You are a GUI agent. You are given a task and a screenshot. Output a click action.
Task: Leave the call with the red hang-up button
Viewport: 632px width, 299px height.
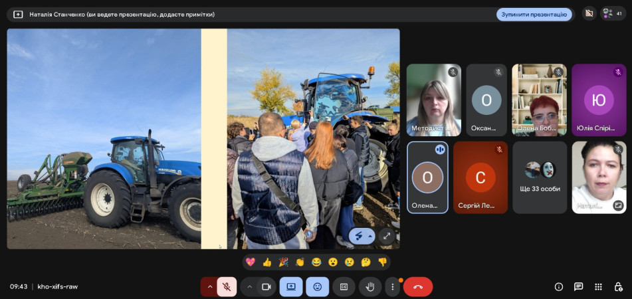point(418,287)
